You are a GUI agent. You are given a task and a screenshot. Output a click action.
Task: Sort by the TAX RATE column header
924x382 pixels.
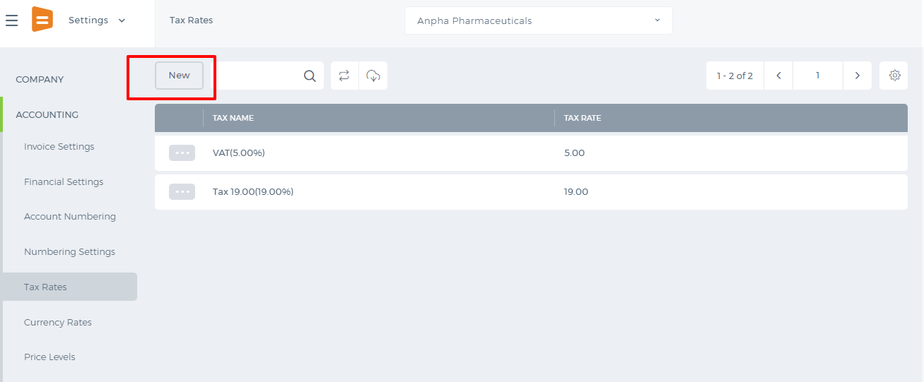[583, 118]
